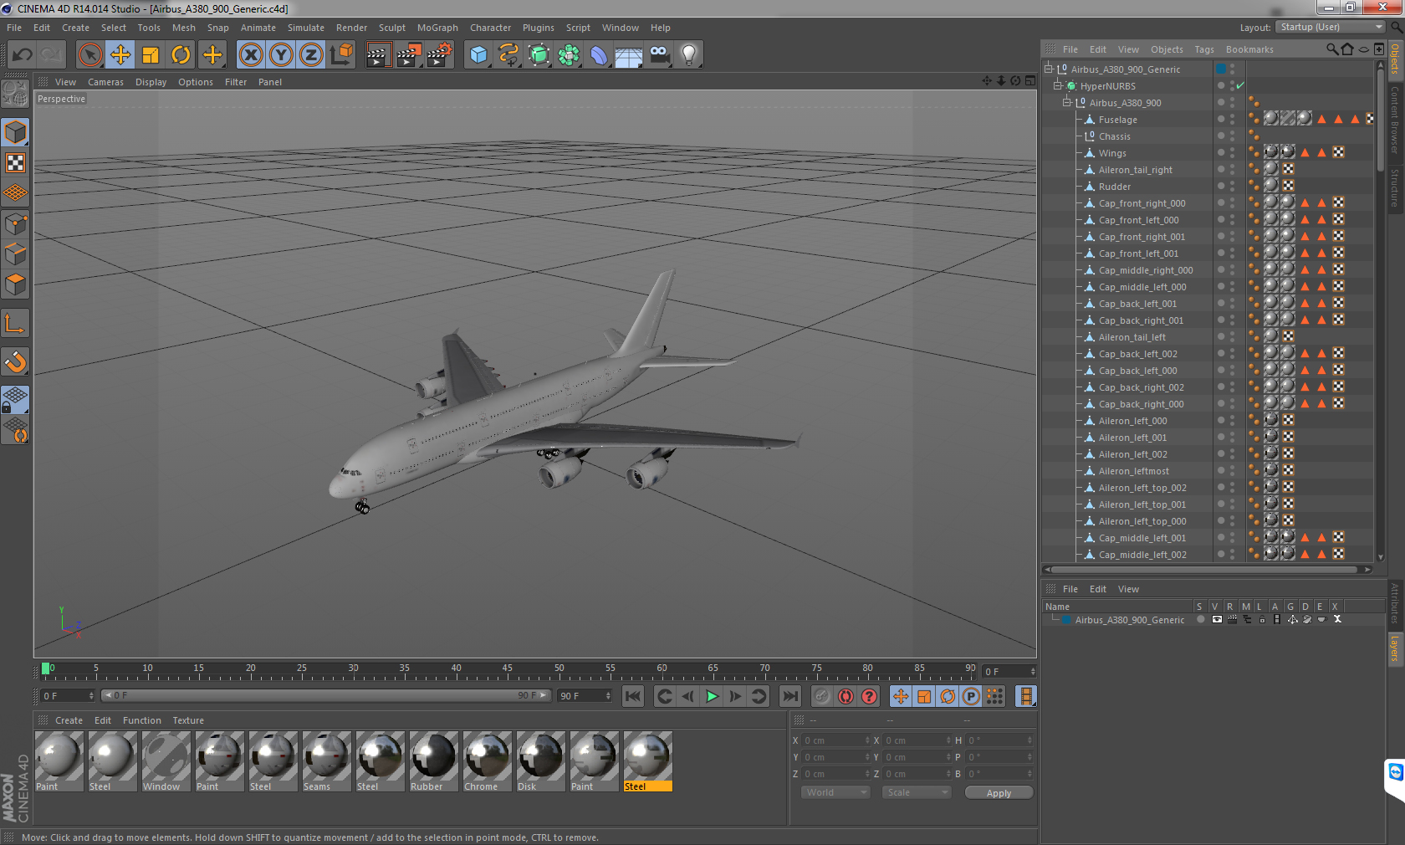Toggle the locked workplane icon

(x=15, y=400)
